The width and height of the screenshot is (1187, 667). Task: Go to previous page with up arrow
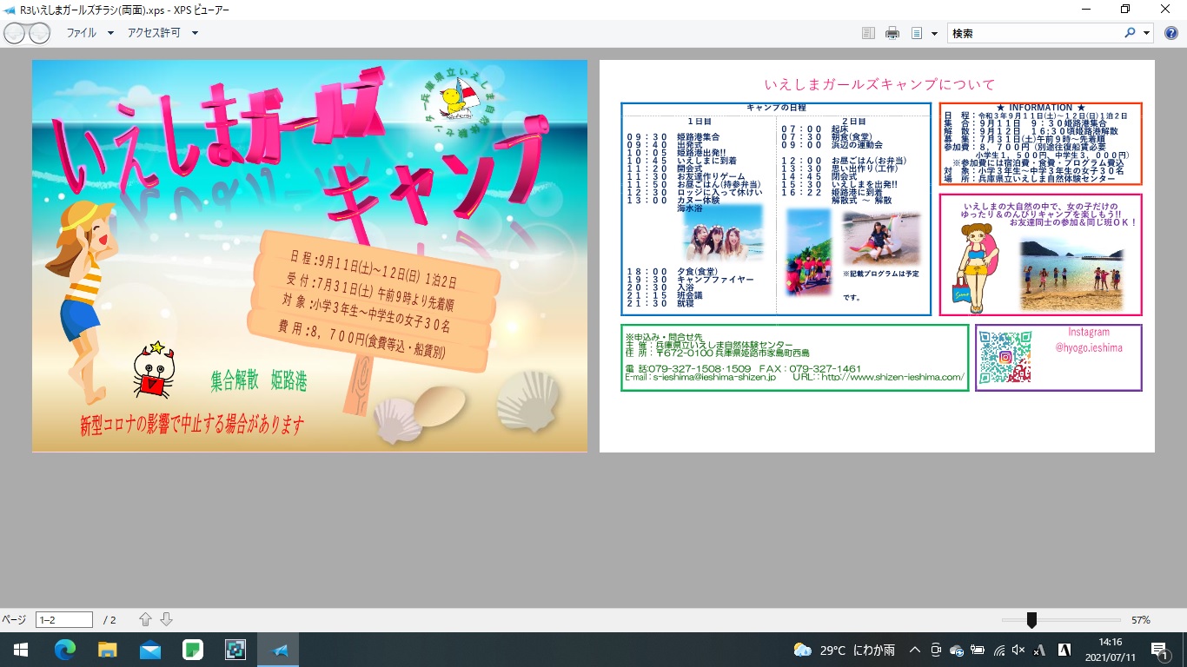(145, 619)
